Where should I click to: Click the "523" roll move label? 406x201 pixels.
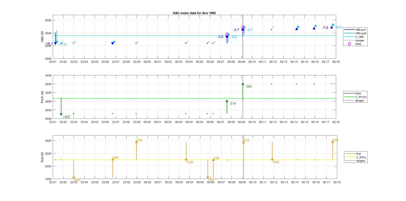pyautogui.click(x=246, y=140)
